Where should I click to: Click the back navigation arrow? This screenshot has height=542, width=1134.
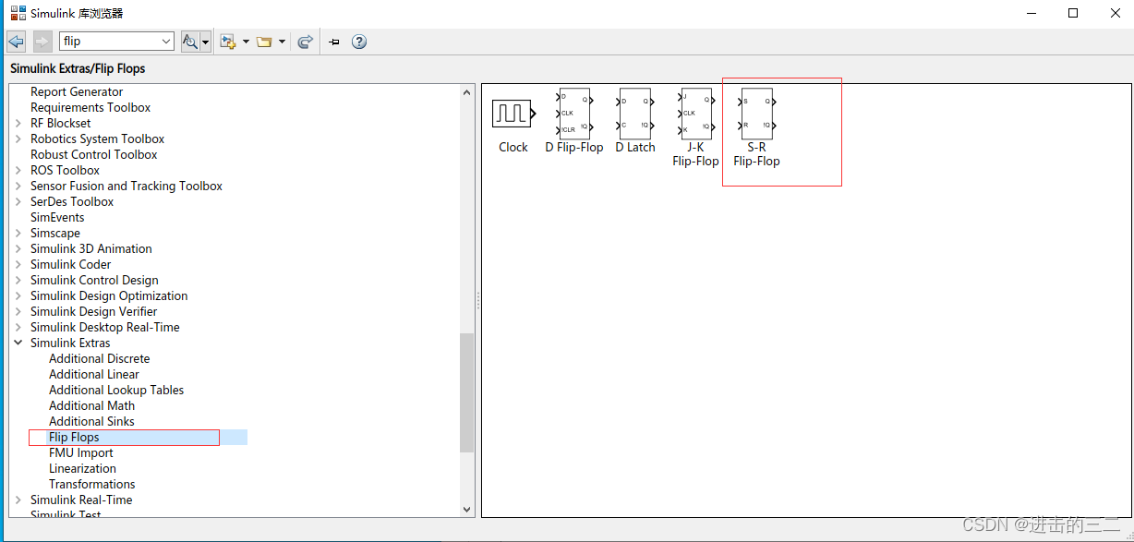(16, 42)
